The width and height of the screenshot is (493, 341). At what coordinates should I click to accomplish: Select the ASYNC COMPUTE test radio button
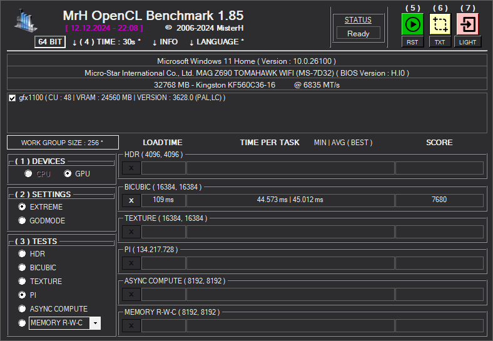22,308
